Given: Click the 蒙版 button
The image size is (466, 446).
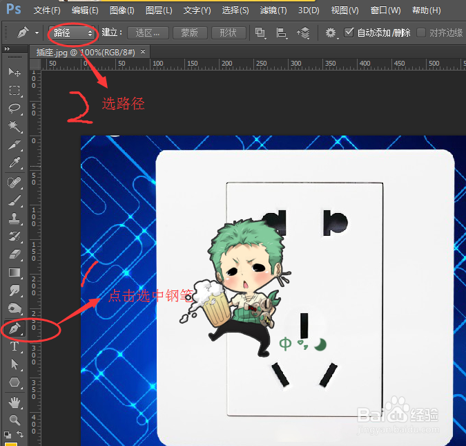Looking at the screenshot, I should [x=190, y=32].
